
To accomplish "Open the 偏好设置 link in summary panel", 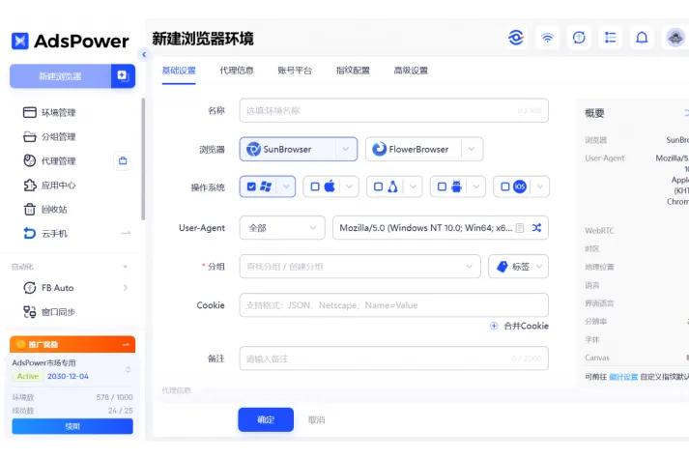I will 623,377.
